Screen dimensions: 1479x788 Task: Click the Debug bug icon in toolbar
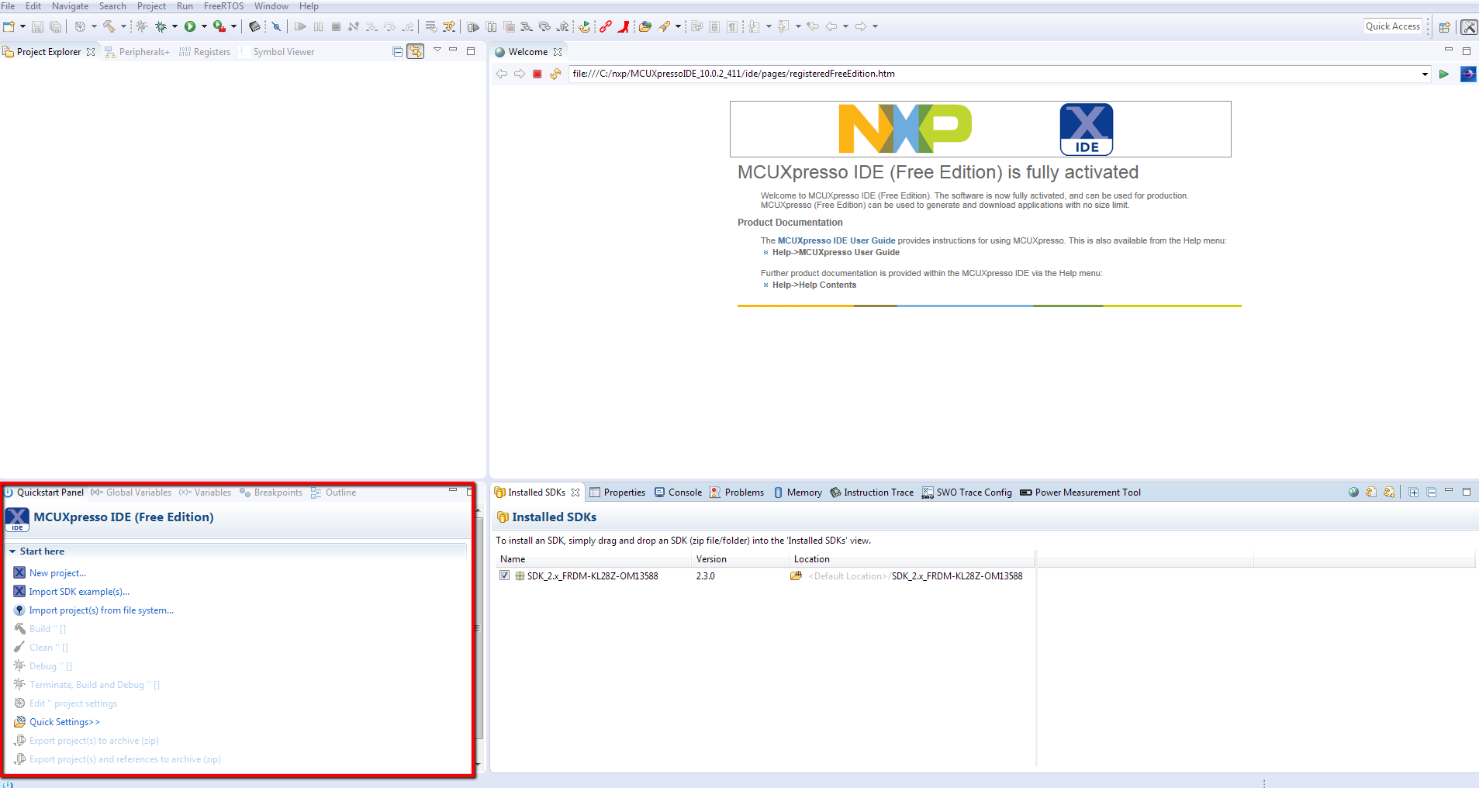(161, 26)
